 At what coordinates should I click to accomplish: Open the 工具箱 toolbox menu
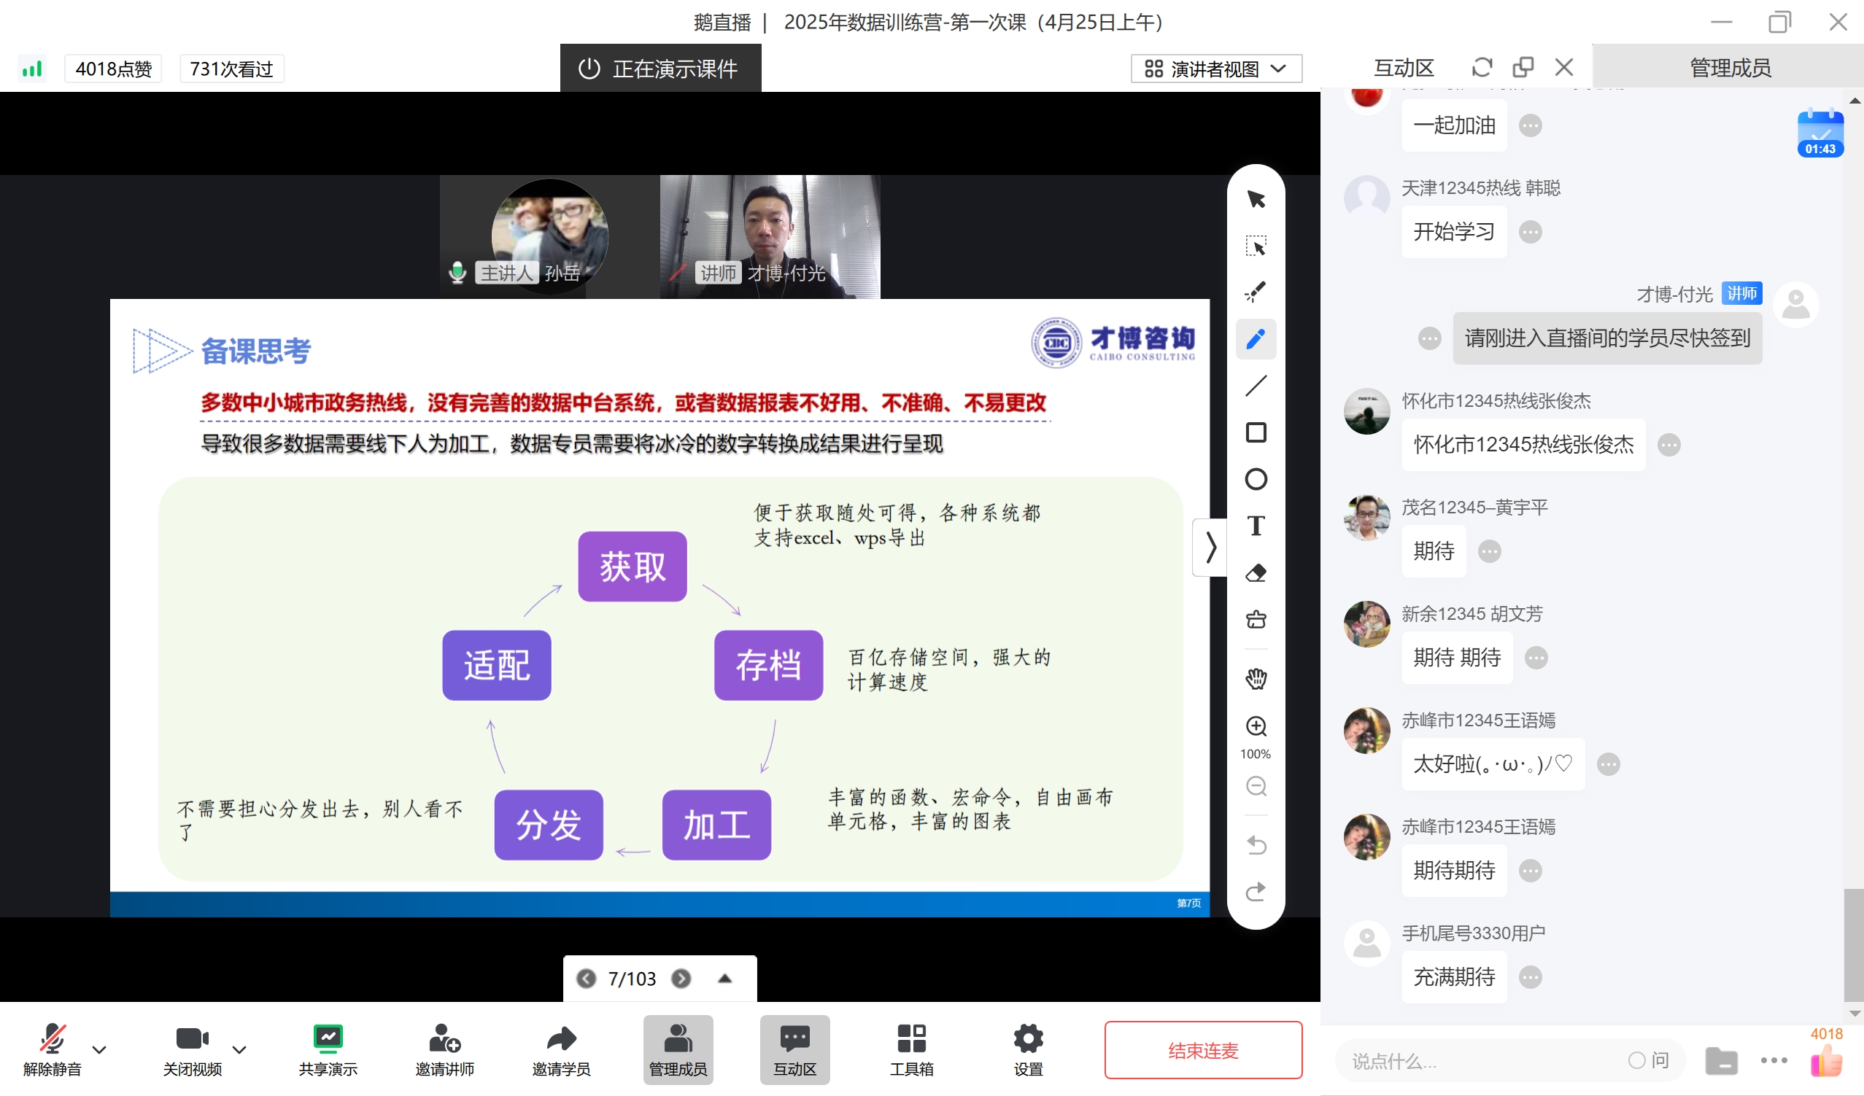[911, 1049]
